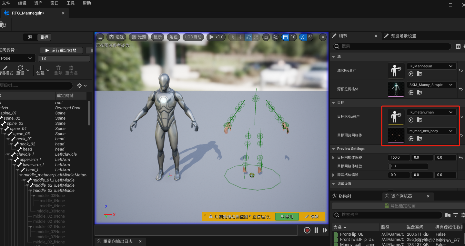Open asset browser folder search icon
465x246 pixels.
(448, 215)
